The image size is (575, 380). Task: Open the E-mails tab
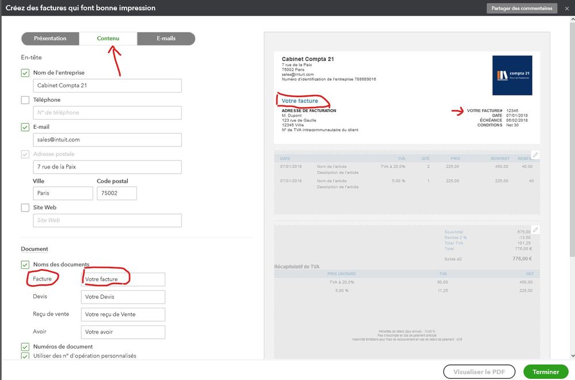(166, 39)
